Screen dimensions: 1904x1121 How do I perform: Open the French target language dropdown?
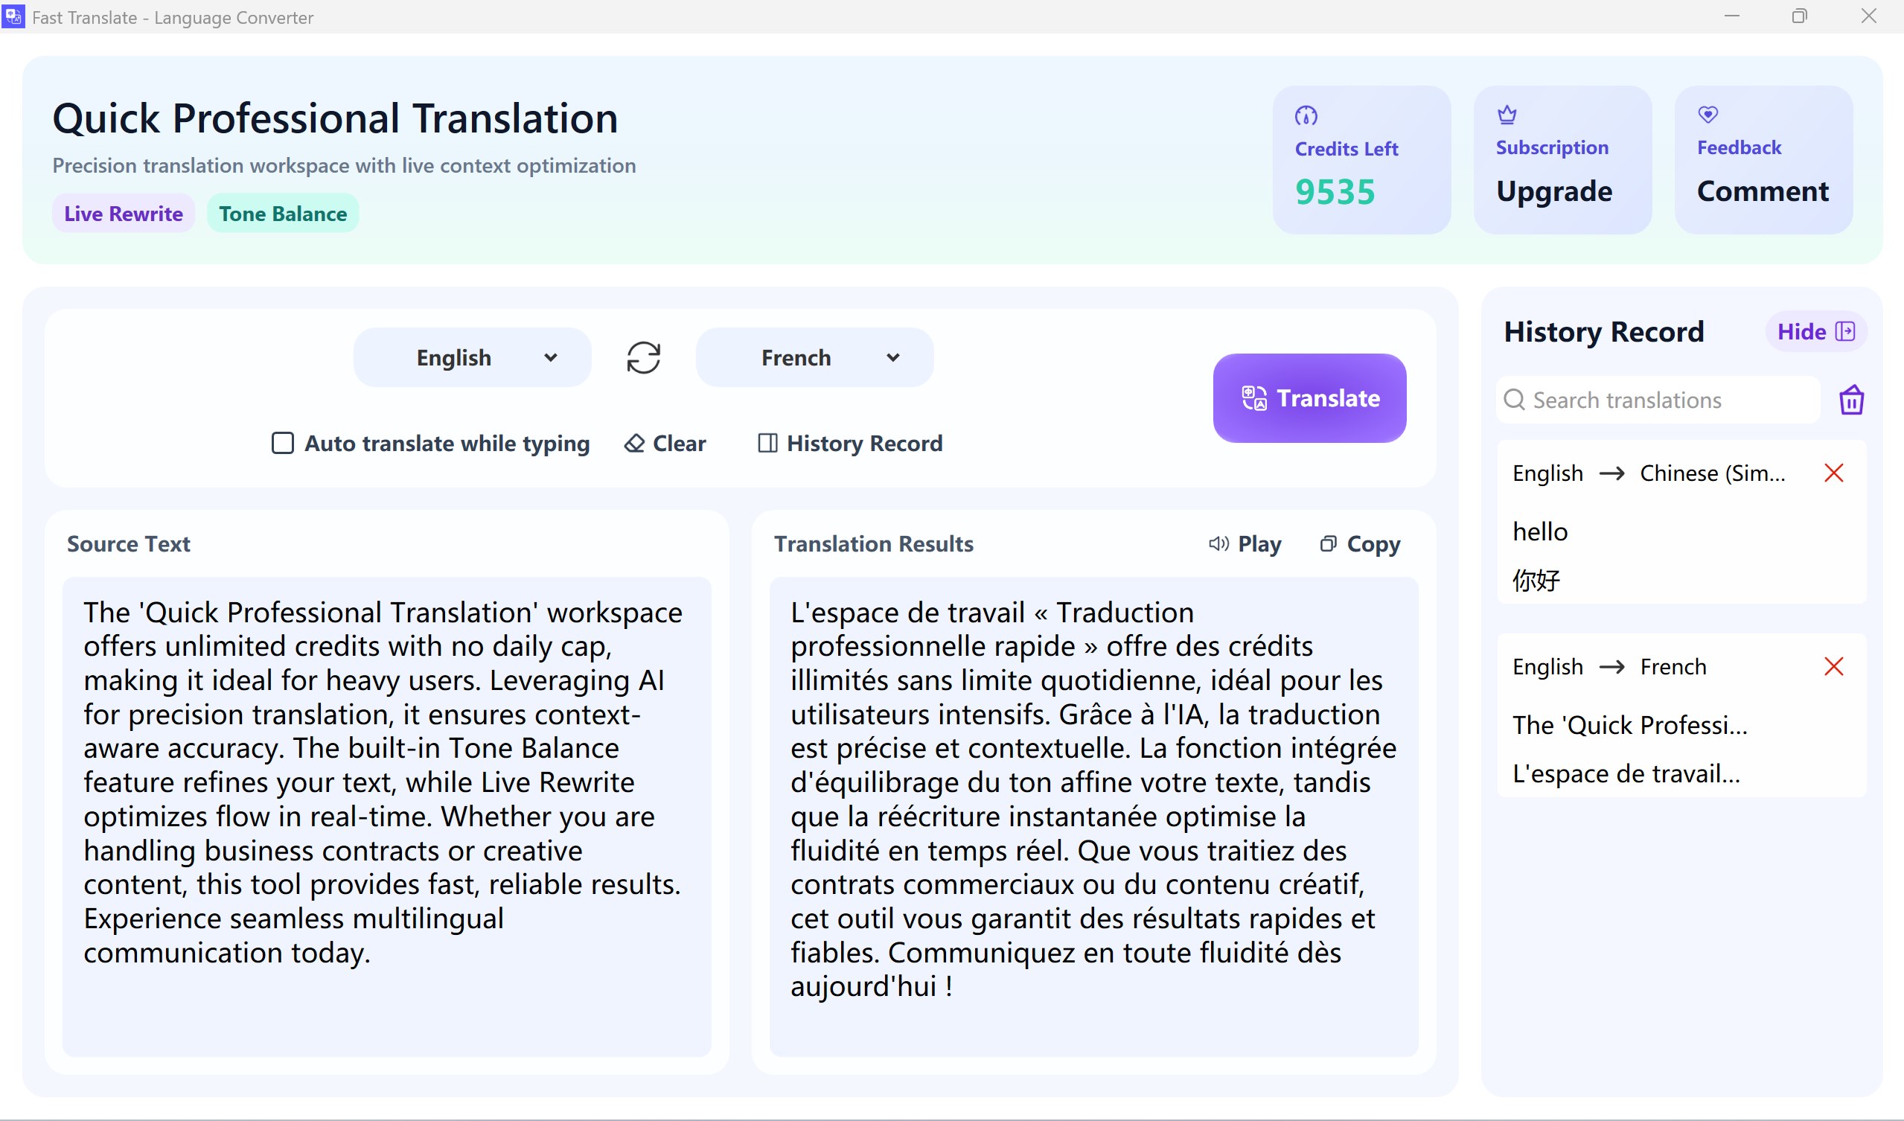(814, 357)
